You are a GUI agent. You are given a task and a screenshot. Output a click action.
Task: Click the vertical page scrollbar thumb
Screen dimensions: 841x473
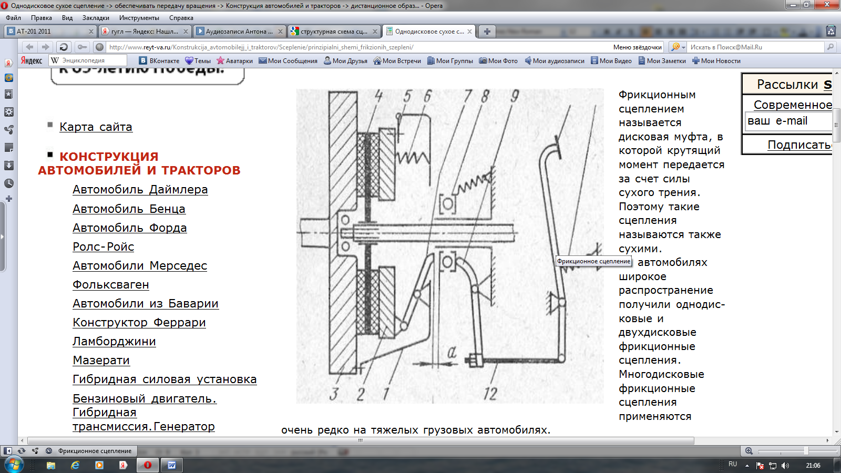836,125
